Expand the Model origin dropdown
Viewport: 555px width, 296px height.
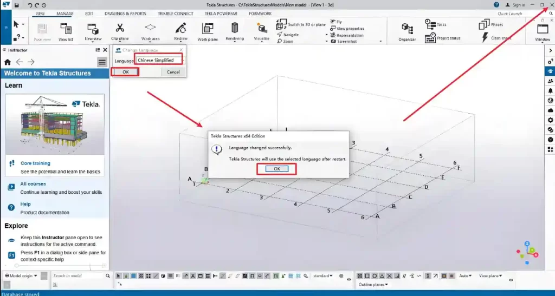21,276
